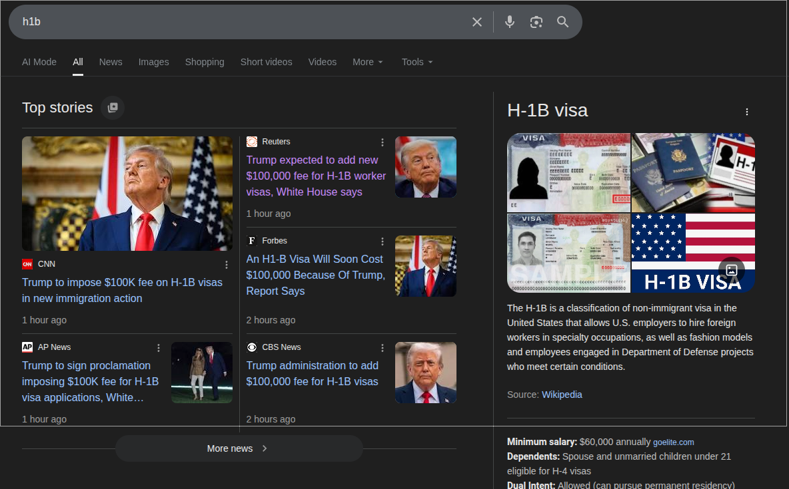789x489 pixels.
Task: Click the Minimum salary label
Action: click(x=542, y=442)
